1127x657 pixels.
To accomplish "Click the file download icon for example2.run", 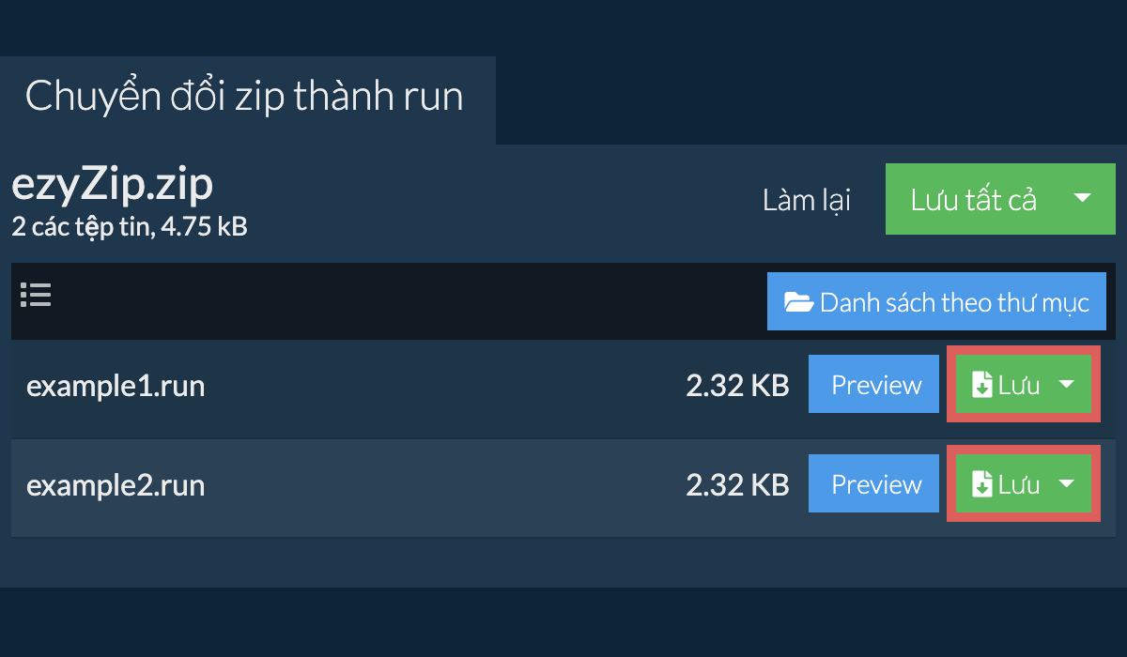I will pyautogui.click(x=981, y=484).
